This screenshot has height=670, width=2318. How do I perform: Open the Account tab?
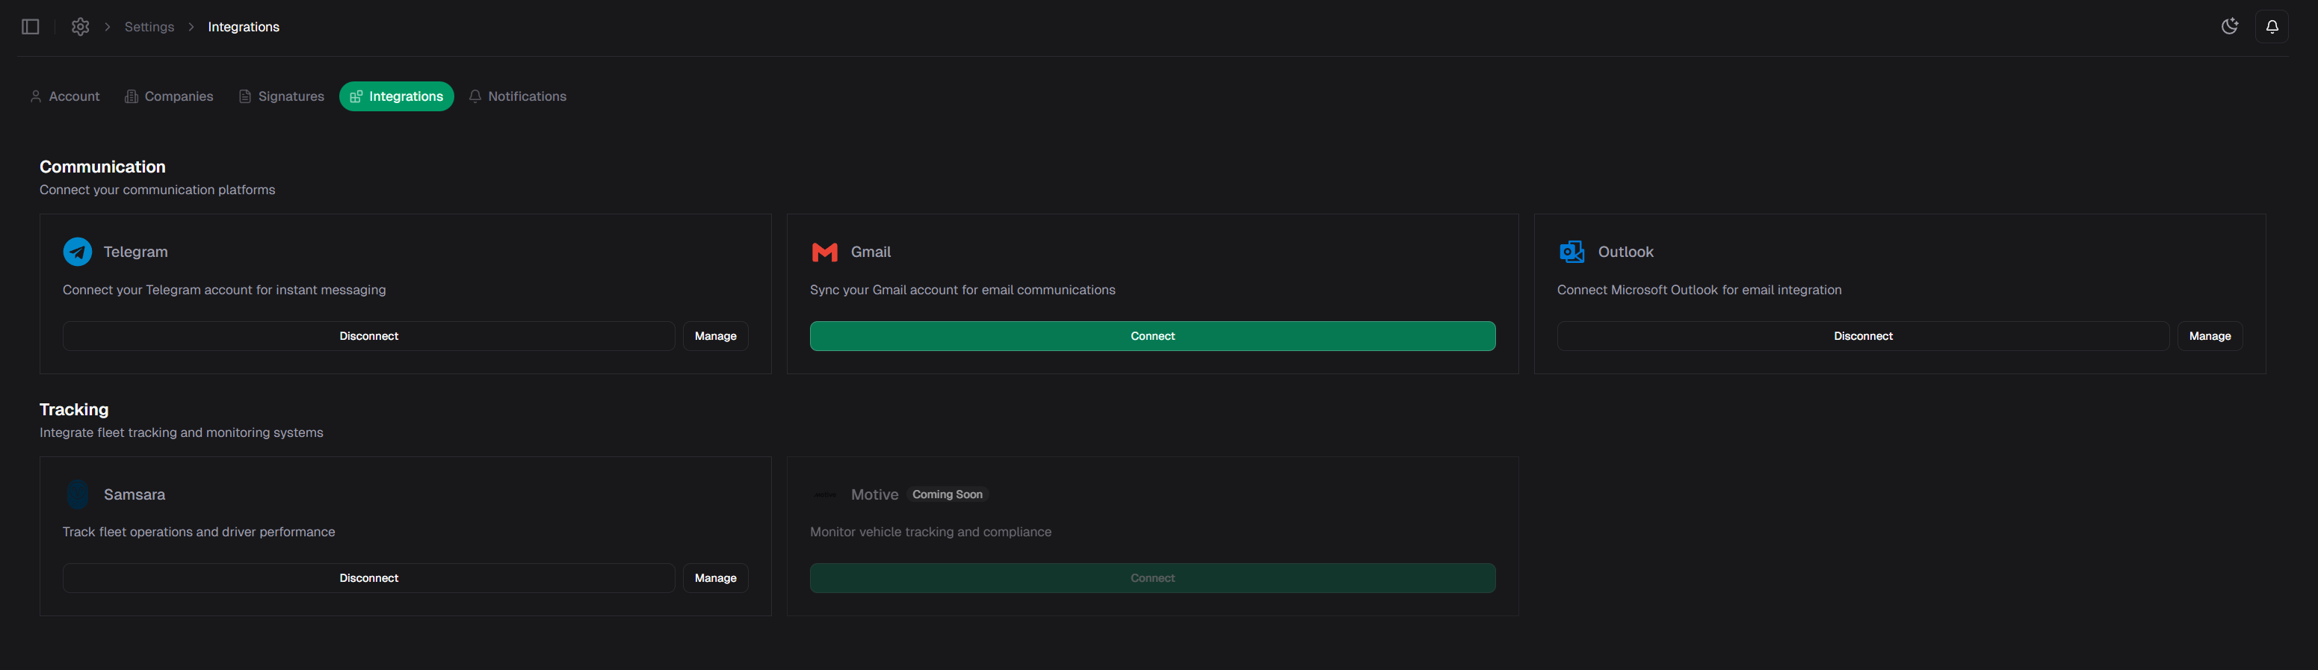(x=65, y=96)
